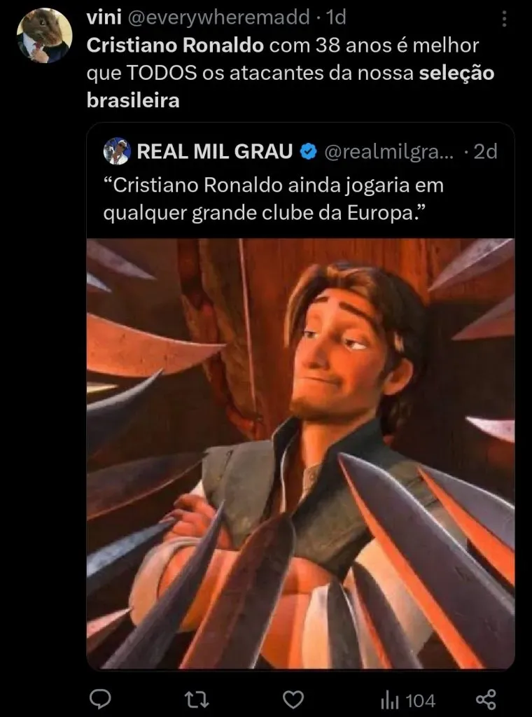This screenshot has height=717, width=532.
Task: Click the display name vini
Action: pyautogui.click(x=104, y=18)
